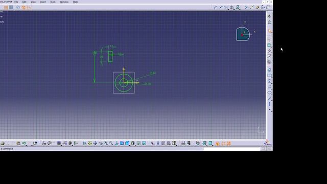Open the View menu
Image resolution: width=327 pixels, height=184 pixels.
tap(33, 2)
